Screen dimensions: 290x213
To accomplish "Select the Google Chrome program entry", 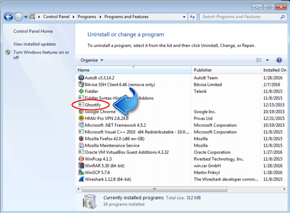I will point(100,112).
